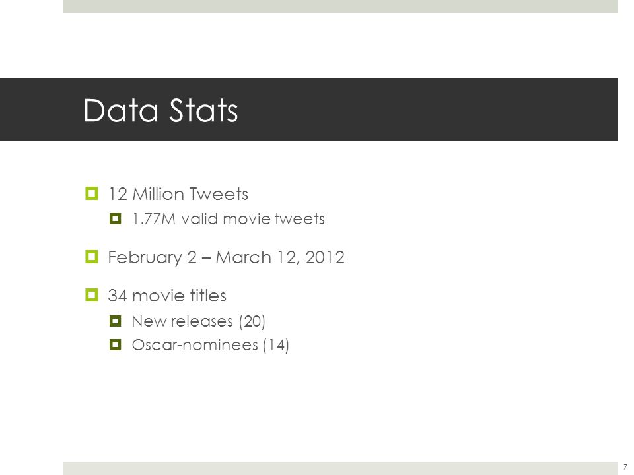
Task: Click the New releases (20) sub-bullet text
Action: pos(199,321)
